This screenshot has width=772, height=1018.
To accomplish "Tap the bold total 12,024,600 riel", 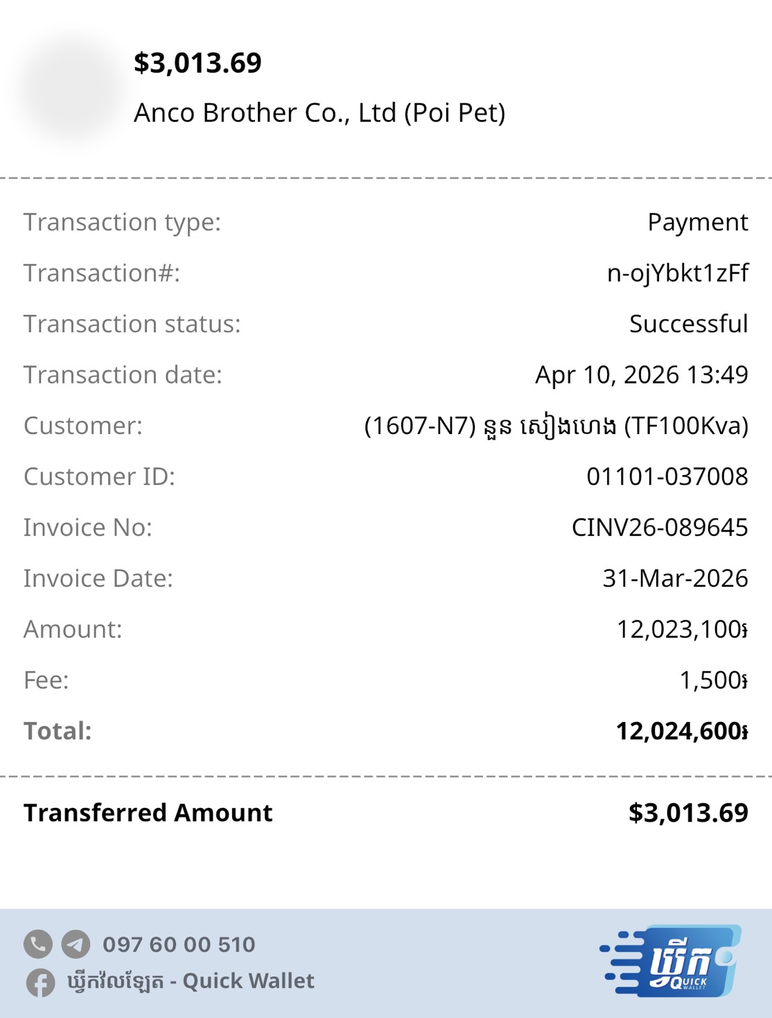I will point(682,731).
